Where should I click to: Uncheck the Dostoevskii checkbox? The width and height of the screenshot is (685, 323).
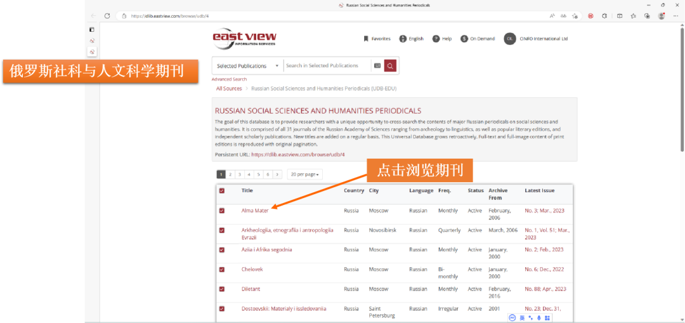pyautogui.click(x=222, y=308)
